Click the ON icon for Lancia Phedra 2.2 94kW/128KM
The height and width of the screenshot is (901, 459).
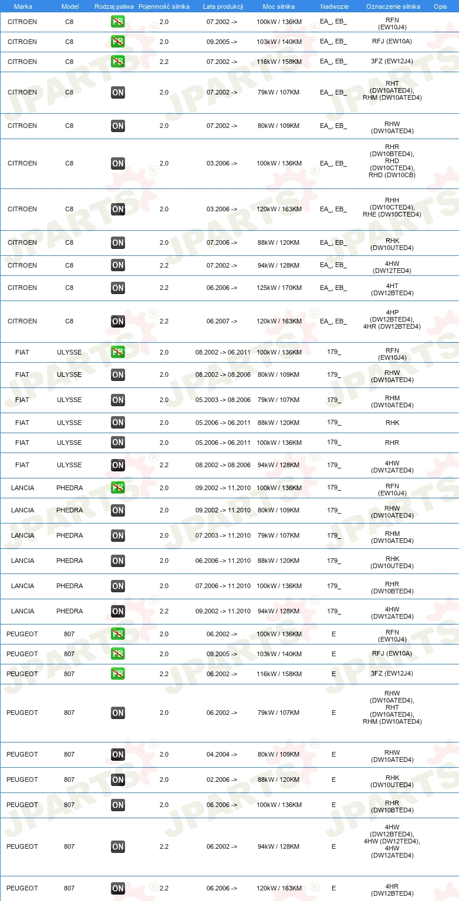[118, 612]
